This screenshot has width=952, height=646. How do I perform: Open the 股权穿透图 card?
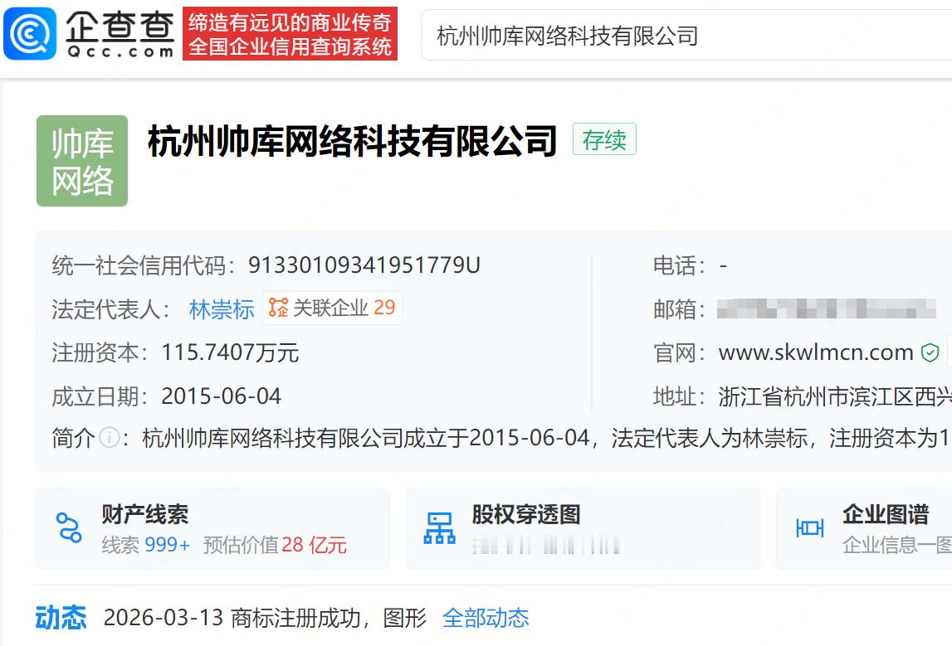pos(583,528)
